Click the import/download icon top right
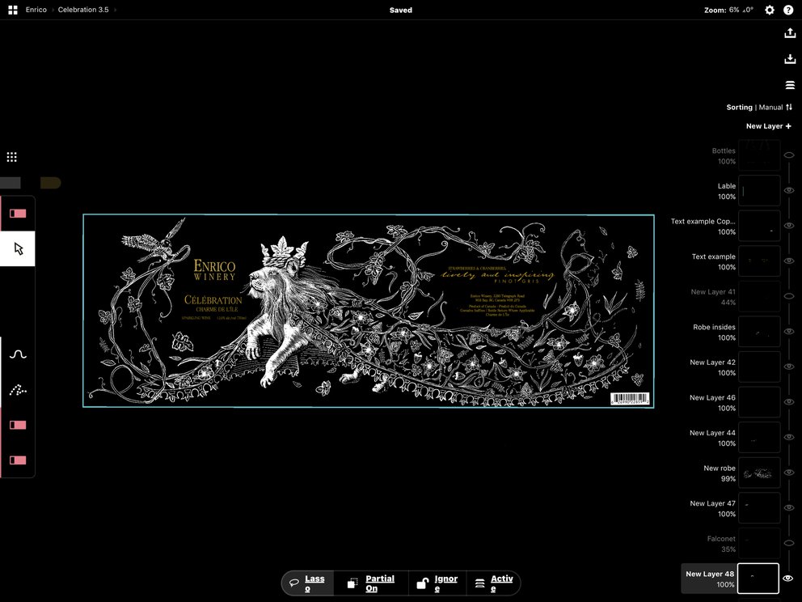802x602 pixels. point(790,59)
